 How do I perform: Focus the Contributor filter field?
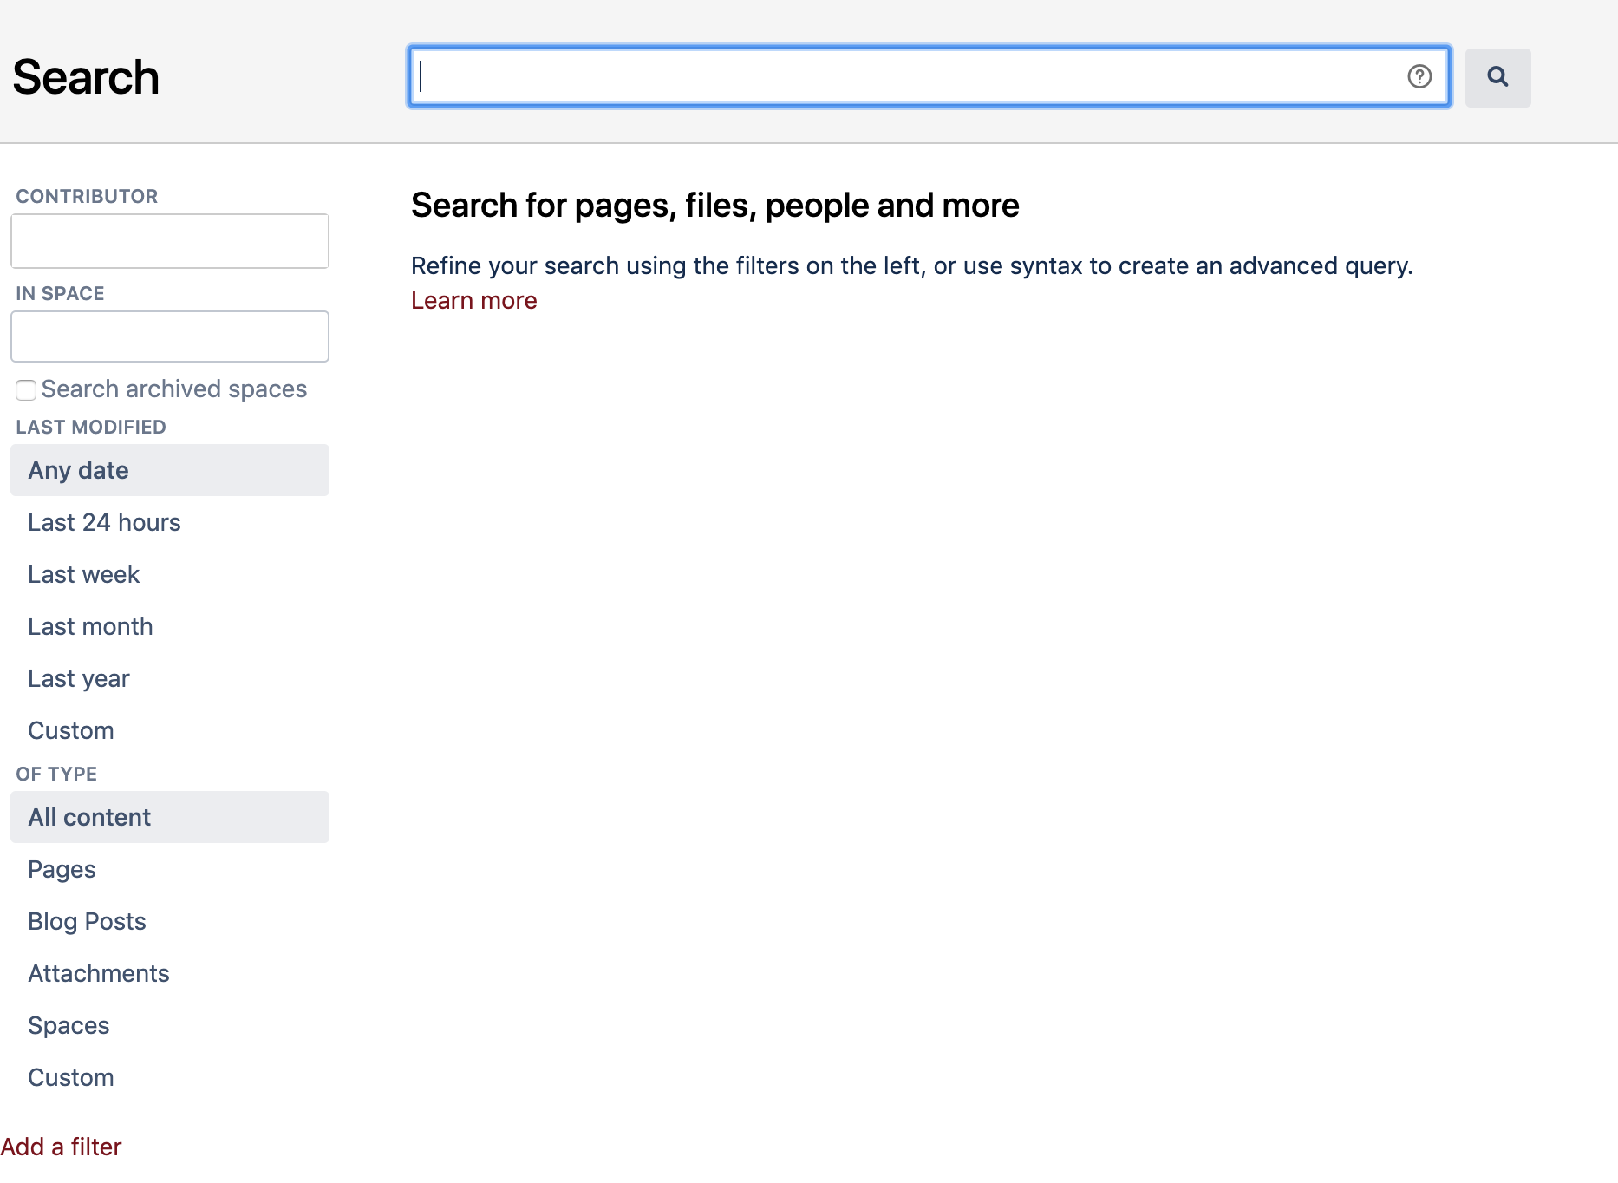point(170,241)
